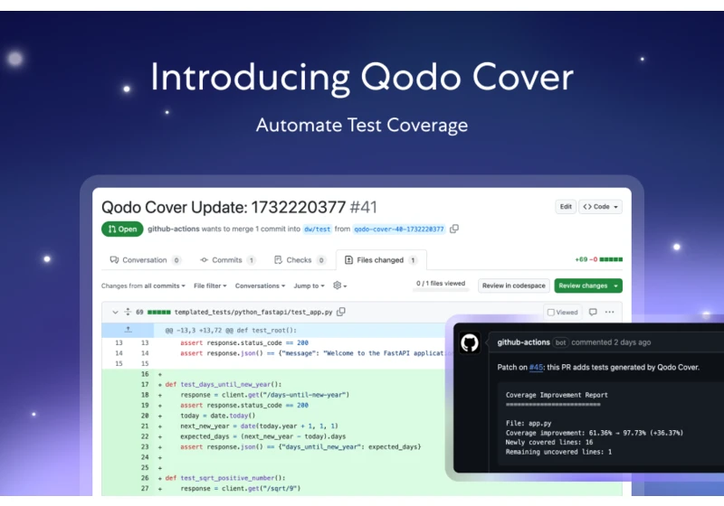Image resolution: width=724 pixels, height=506 pixels.
Task: Click the github-actions author name in the comment
Action: (523, 342)
